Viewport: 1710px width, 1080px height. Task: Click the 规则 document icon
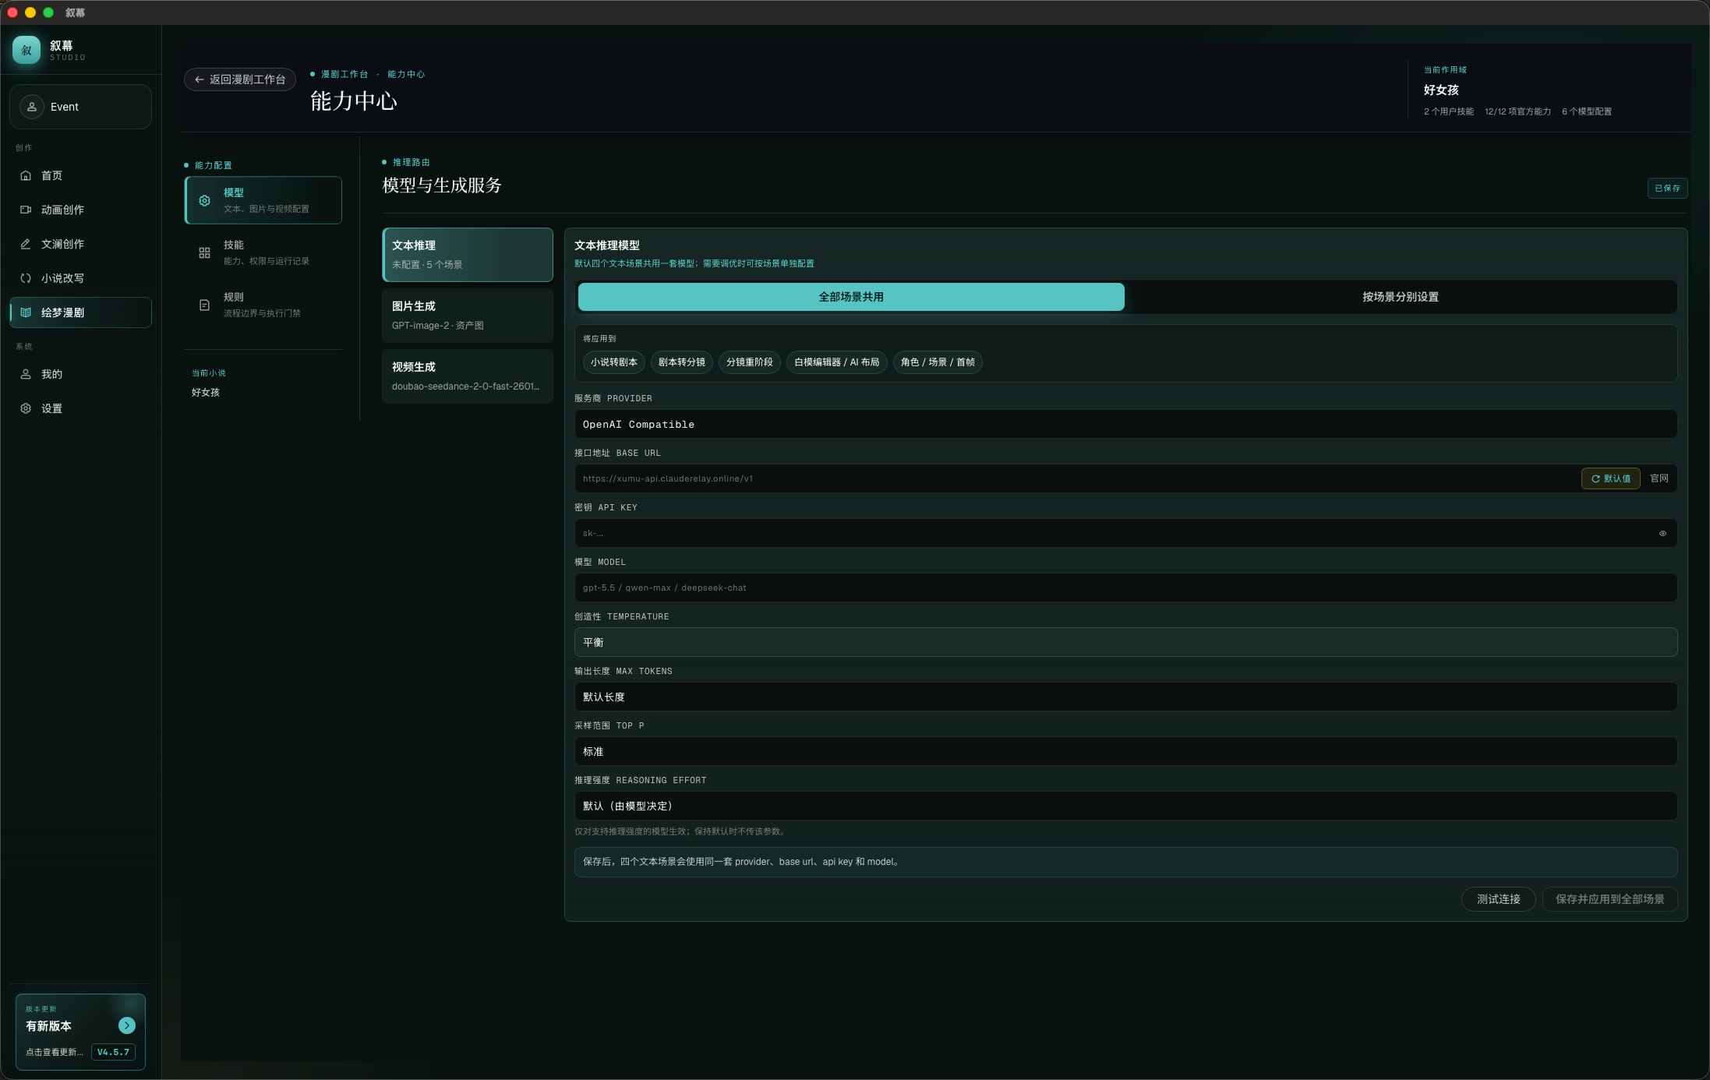tap(204, 305)
